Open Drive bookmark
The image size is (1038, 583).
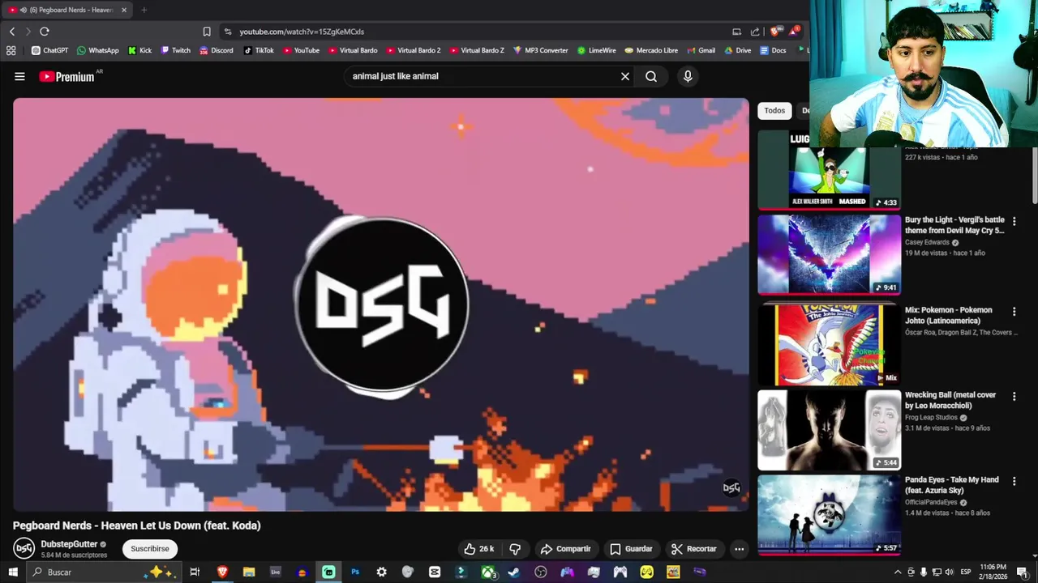coord(738,50)
